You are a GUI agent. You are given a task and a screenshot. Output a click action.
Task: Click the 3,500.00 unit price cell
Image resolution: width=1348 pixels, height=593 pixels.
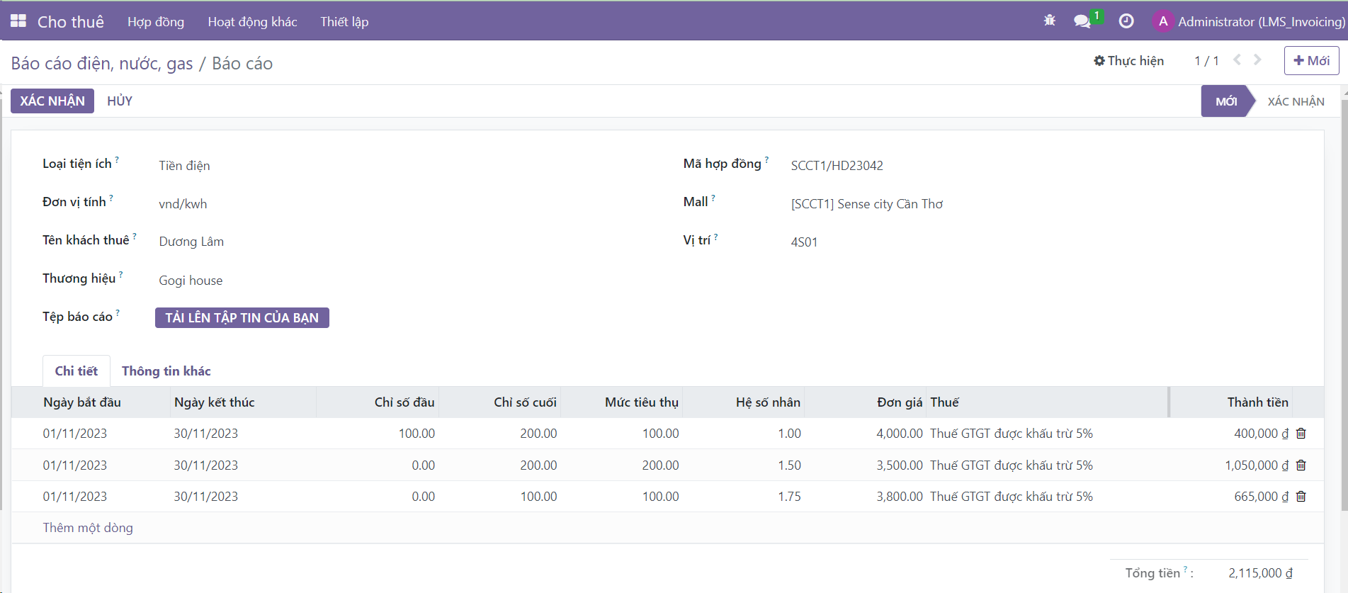[900, 465]
